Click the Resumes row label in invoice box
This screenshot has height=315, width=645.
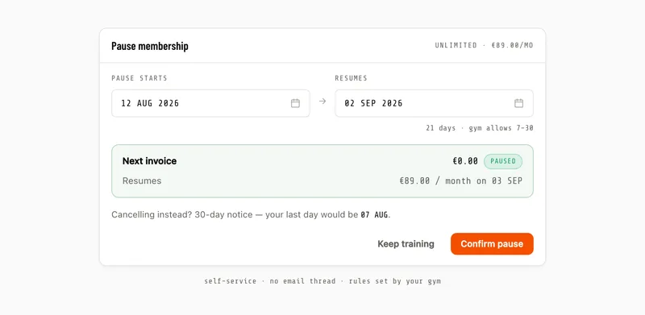coord(142,181)
